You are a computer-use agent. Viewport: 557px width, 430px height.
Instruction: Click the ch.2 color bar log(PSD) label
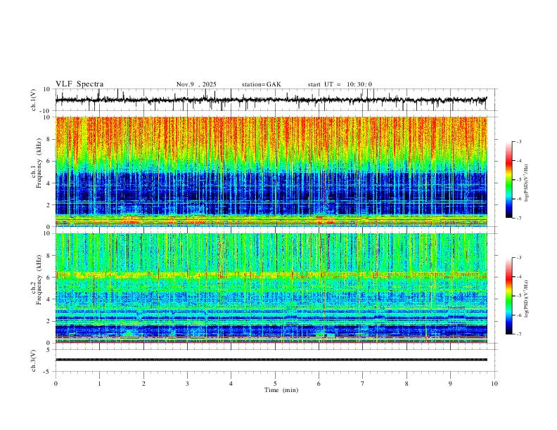coord(526,299)
